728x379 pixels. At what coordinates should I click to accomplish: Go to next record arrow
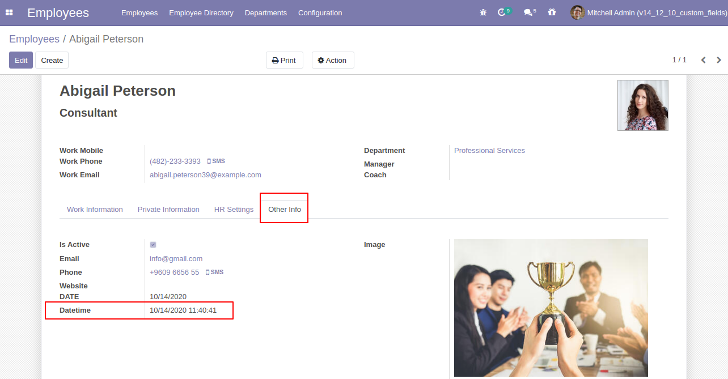coord(719,60)
